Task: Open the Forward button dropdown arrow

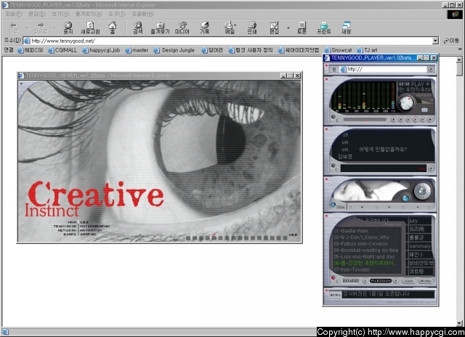Action: pos(54,28)
